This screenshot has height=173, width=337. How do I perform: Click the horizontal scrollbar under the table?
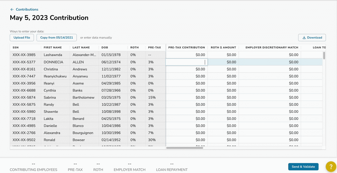click(184, 148)
